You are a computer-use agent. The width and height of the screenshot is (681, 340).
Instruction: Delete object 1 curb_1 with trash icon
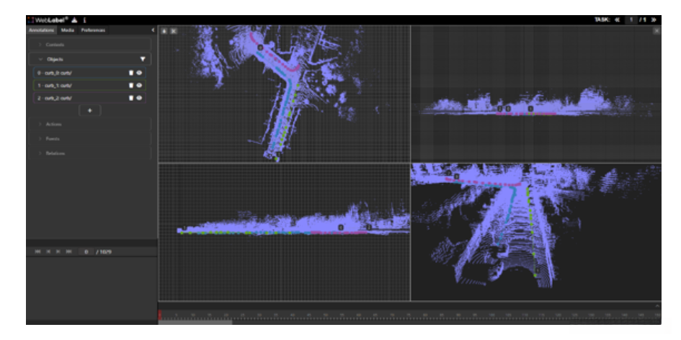tap(131, 86)
